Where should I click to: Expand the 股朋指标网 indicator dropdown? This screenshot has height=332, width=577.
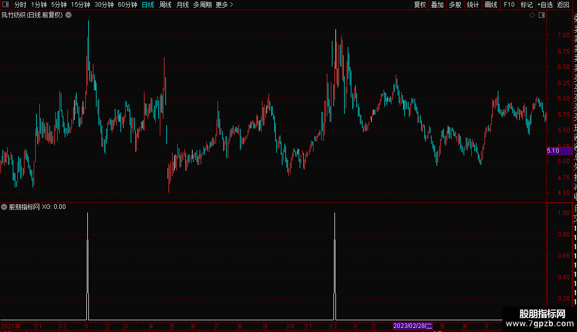(4, 207)
